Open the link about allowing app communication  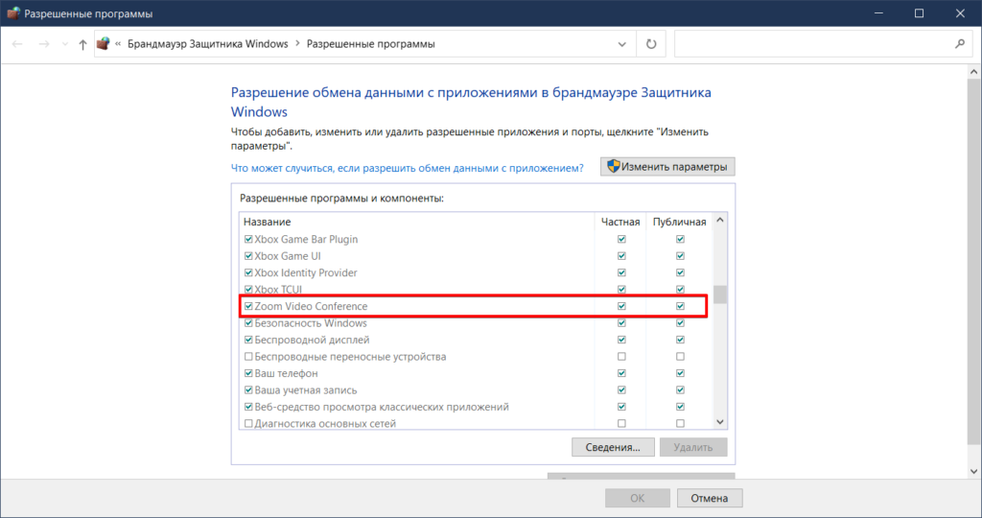(407, 168)
